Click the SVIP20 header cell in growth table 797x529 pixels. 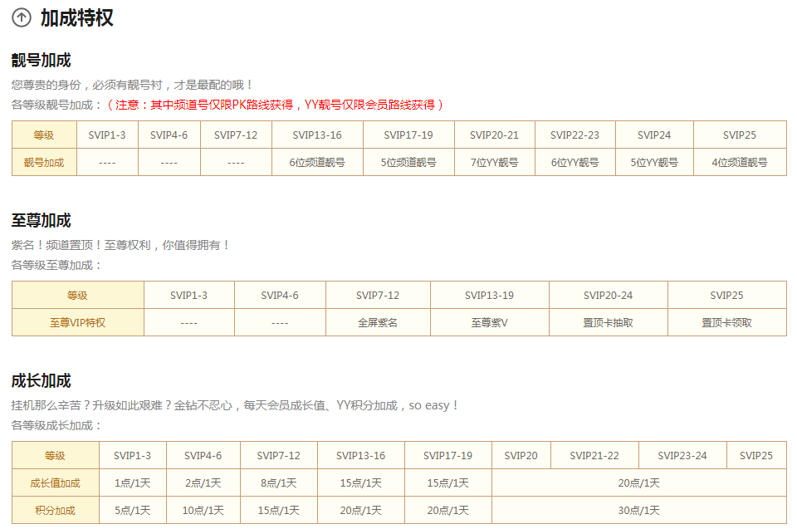(521, 455)
